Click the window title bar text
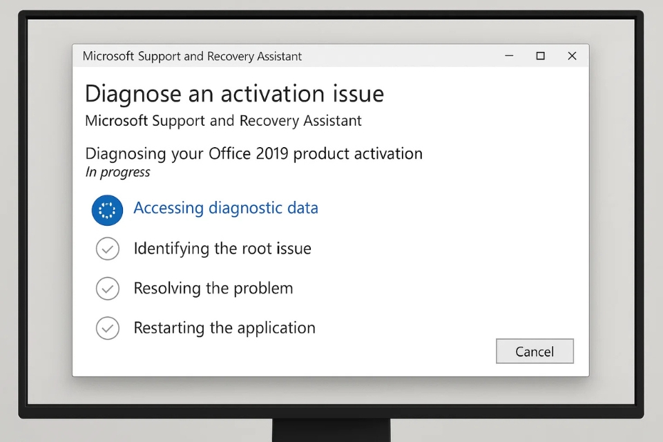663x442 pixels. (x=192, y=56)
